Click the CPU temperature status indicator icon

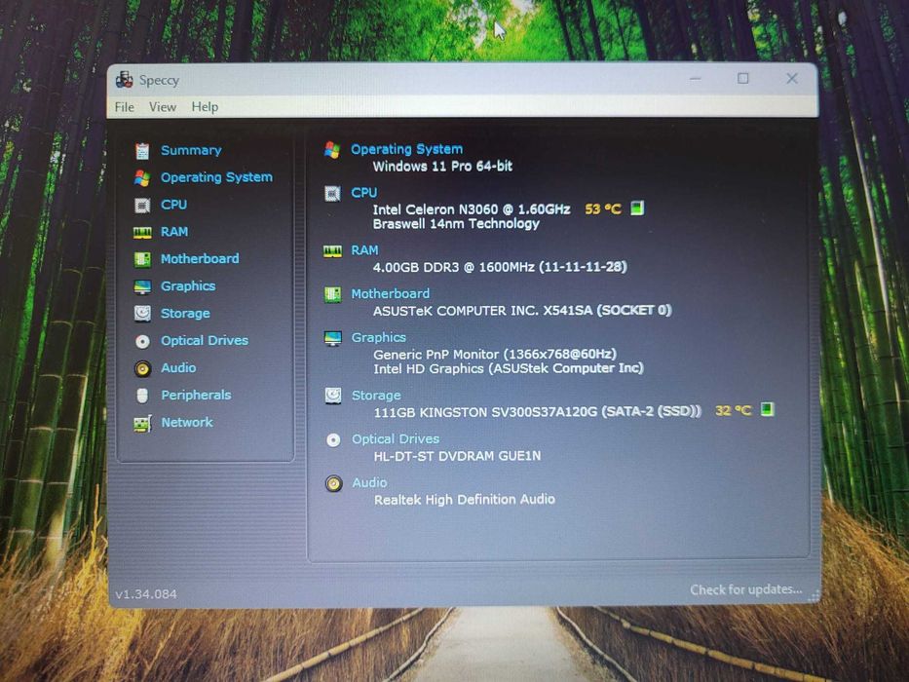[636, 208]
